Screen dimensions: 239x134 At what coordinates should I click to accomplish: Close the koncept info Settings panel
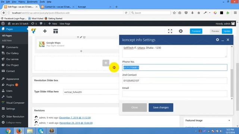click(x=228, y=40)
